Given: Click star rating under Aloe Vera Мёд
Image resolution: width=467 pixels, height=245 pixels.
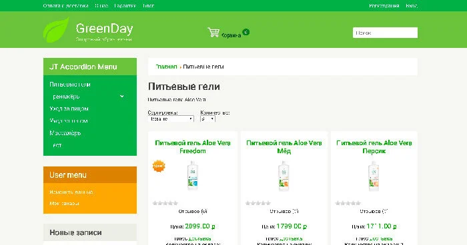Looking at the screenshot, I should point(258,203).
